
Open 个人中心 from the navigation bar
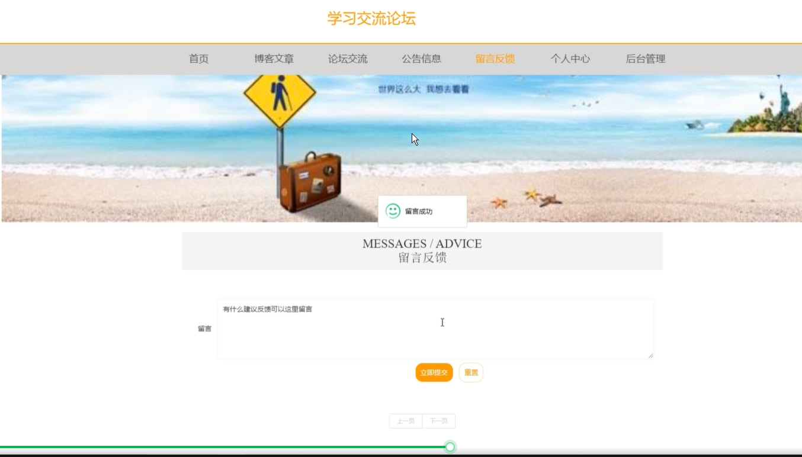pos(570,59)
